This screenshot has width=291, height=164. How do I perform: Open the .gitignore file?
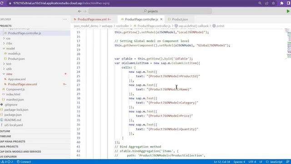(11, 104)
